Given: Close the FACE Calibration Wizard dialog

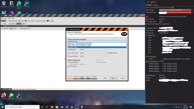Looking at the screenshot, I should coord(127,29).
